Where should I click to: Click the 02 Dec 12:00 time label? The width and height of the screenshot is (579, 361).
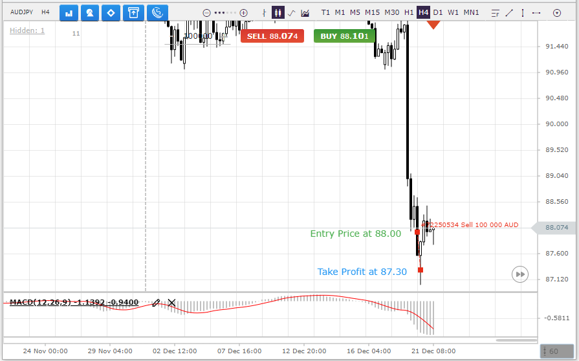[x=175, y=351]
